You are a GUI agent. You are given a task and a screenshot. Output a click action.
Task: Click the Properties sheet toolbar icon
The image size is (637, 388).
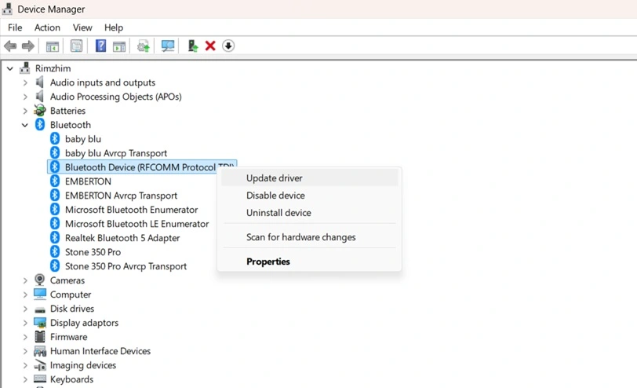pyautogui.click(x=76, y=46)
